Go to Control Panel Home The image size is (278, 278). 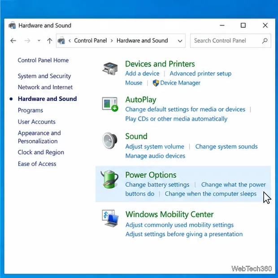[43, 60]
